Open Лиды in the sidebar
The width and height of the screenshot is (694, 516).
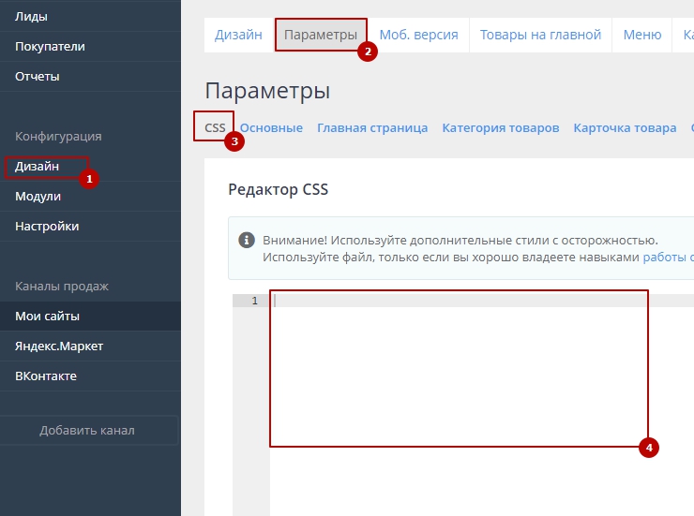click(x=31, y=16)
